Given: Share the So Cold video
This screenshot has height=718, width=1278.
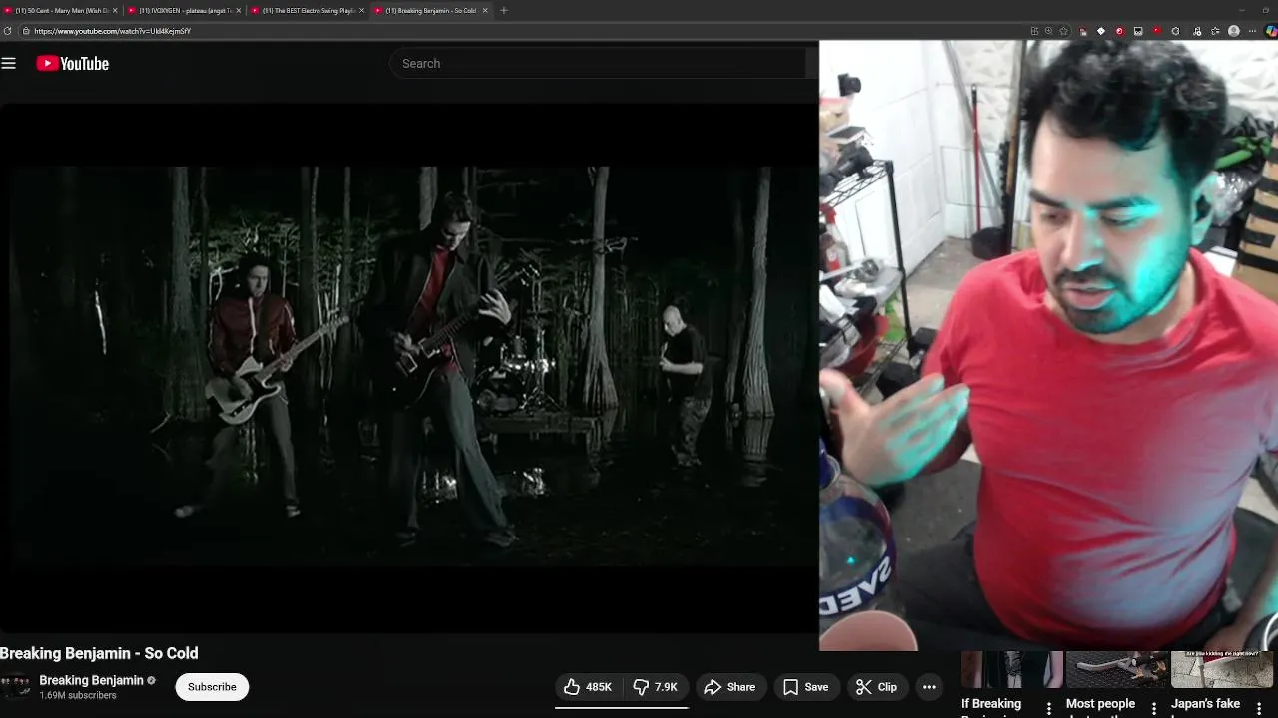Looking at the screenshot, I should 730,687.
